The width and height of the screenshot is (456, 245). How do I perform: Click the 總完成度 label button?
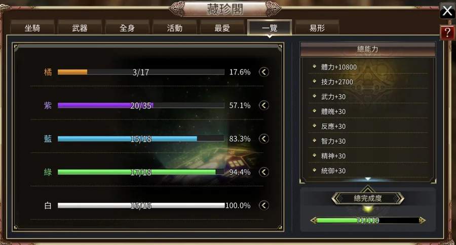click(368, 198)
